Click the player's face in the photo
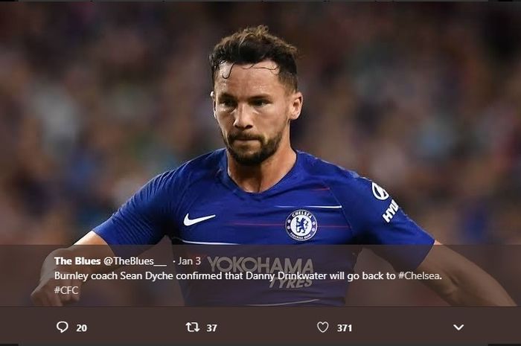The width and height of the screenshot is (521, 346). tap(252, 112)
